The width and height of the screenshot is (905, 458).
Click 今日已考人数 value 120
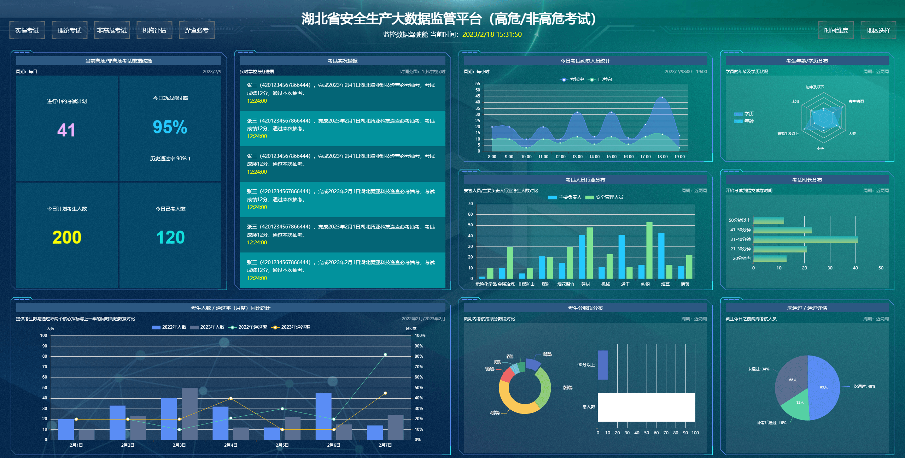coord(170,237)
